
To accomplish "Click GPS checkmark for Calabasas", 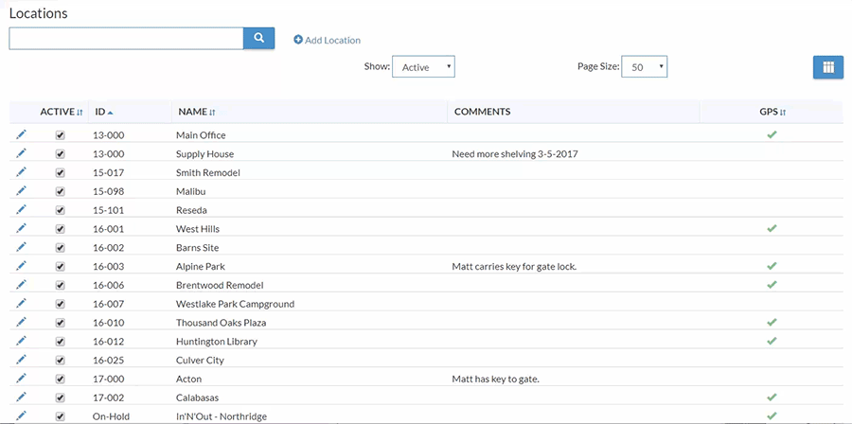I will pyautogui.click(x=772, y=397).
